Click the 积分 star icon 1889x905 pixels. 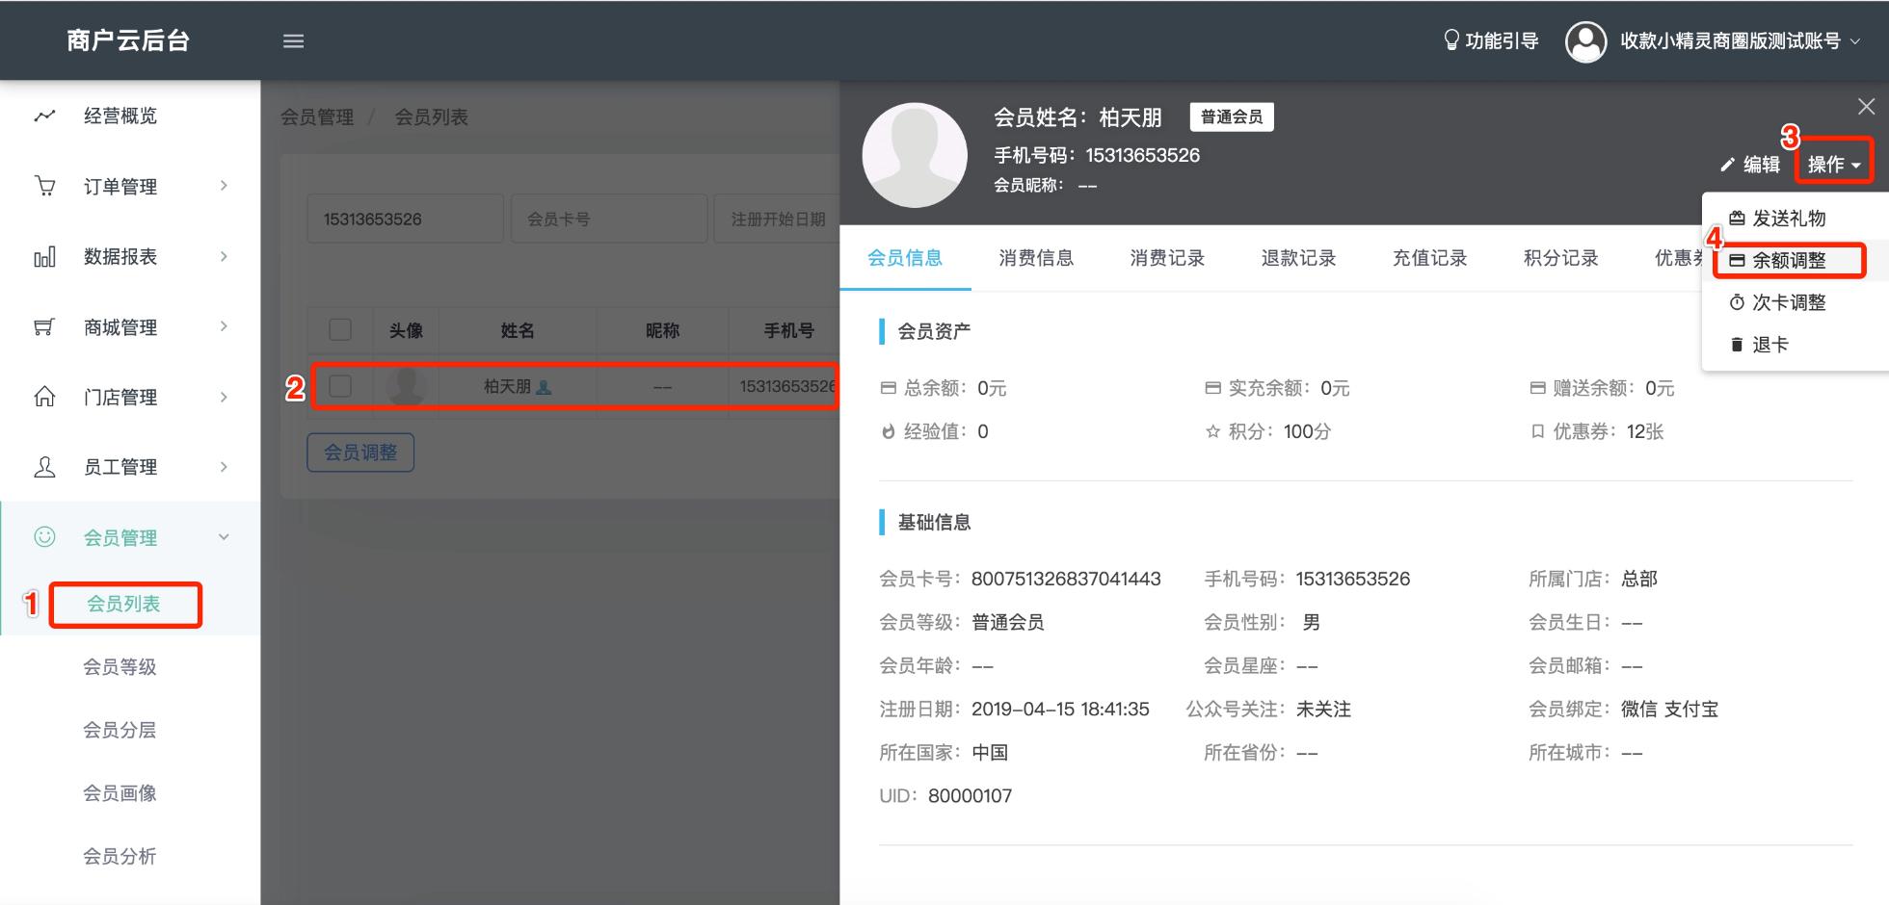pyautogui.click(x=1212, y=431)
